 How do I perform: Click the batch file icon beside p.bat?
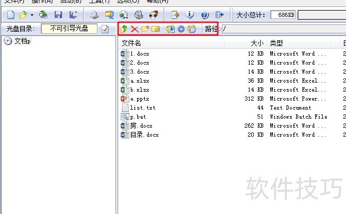pos(125,117)
